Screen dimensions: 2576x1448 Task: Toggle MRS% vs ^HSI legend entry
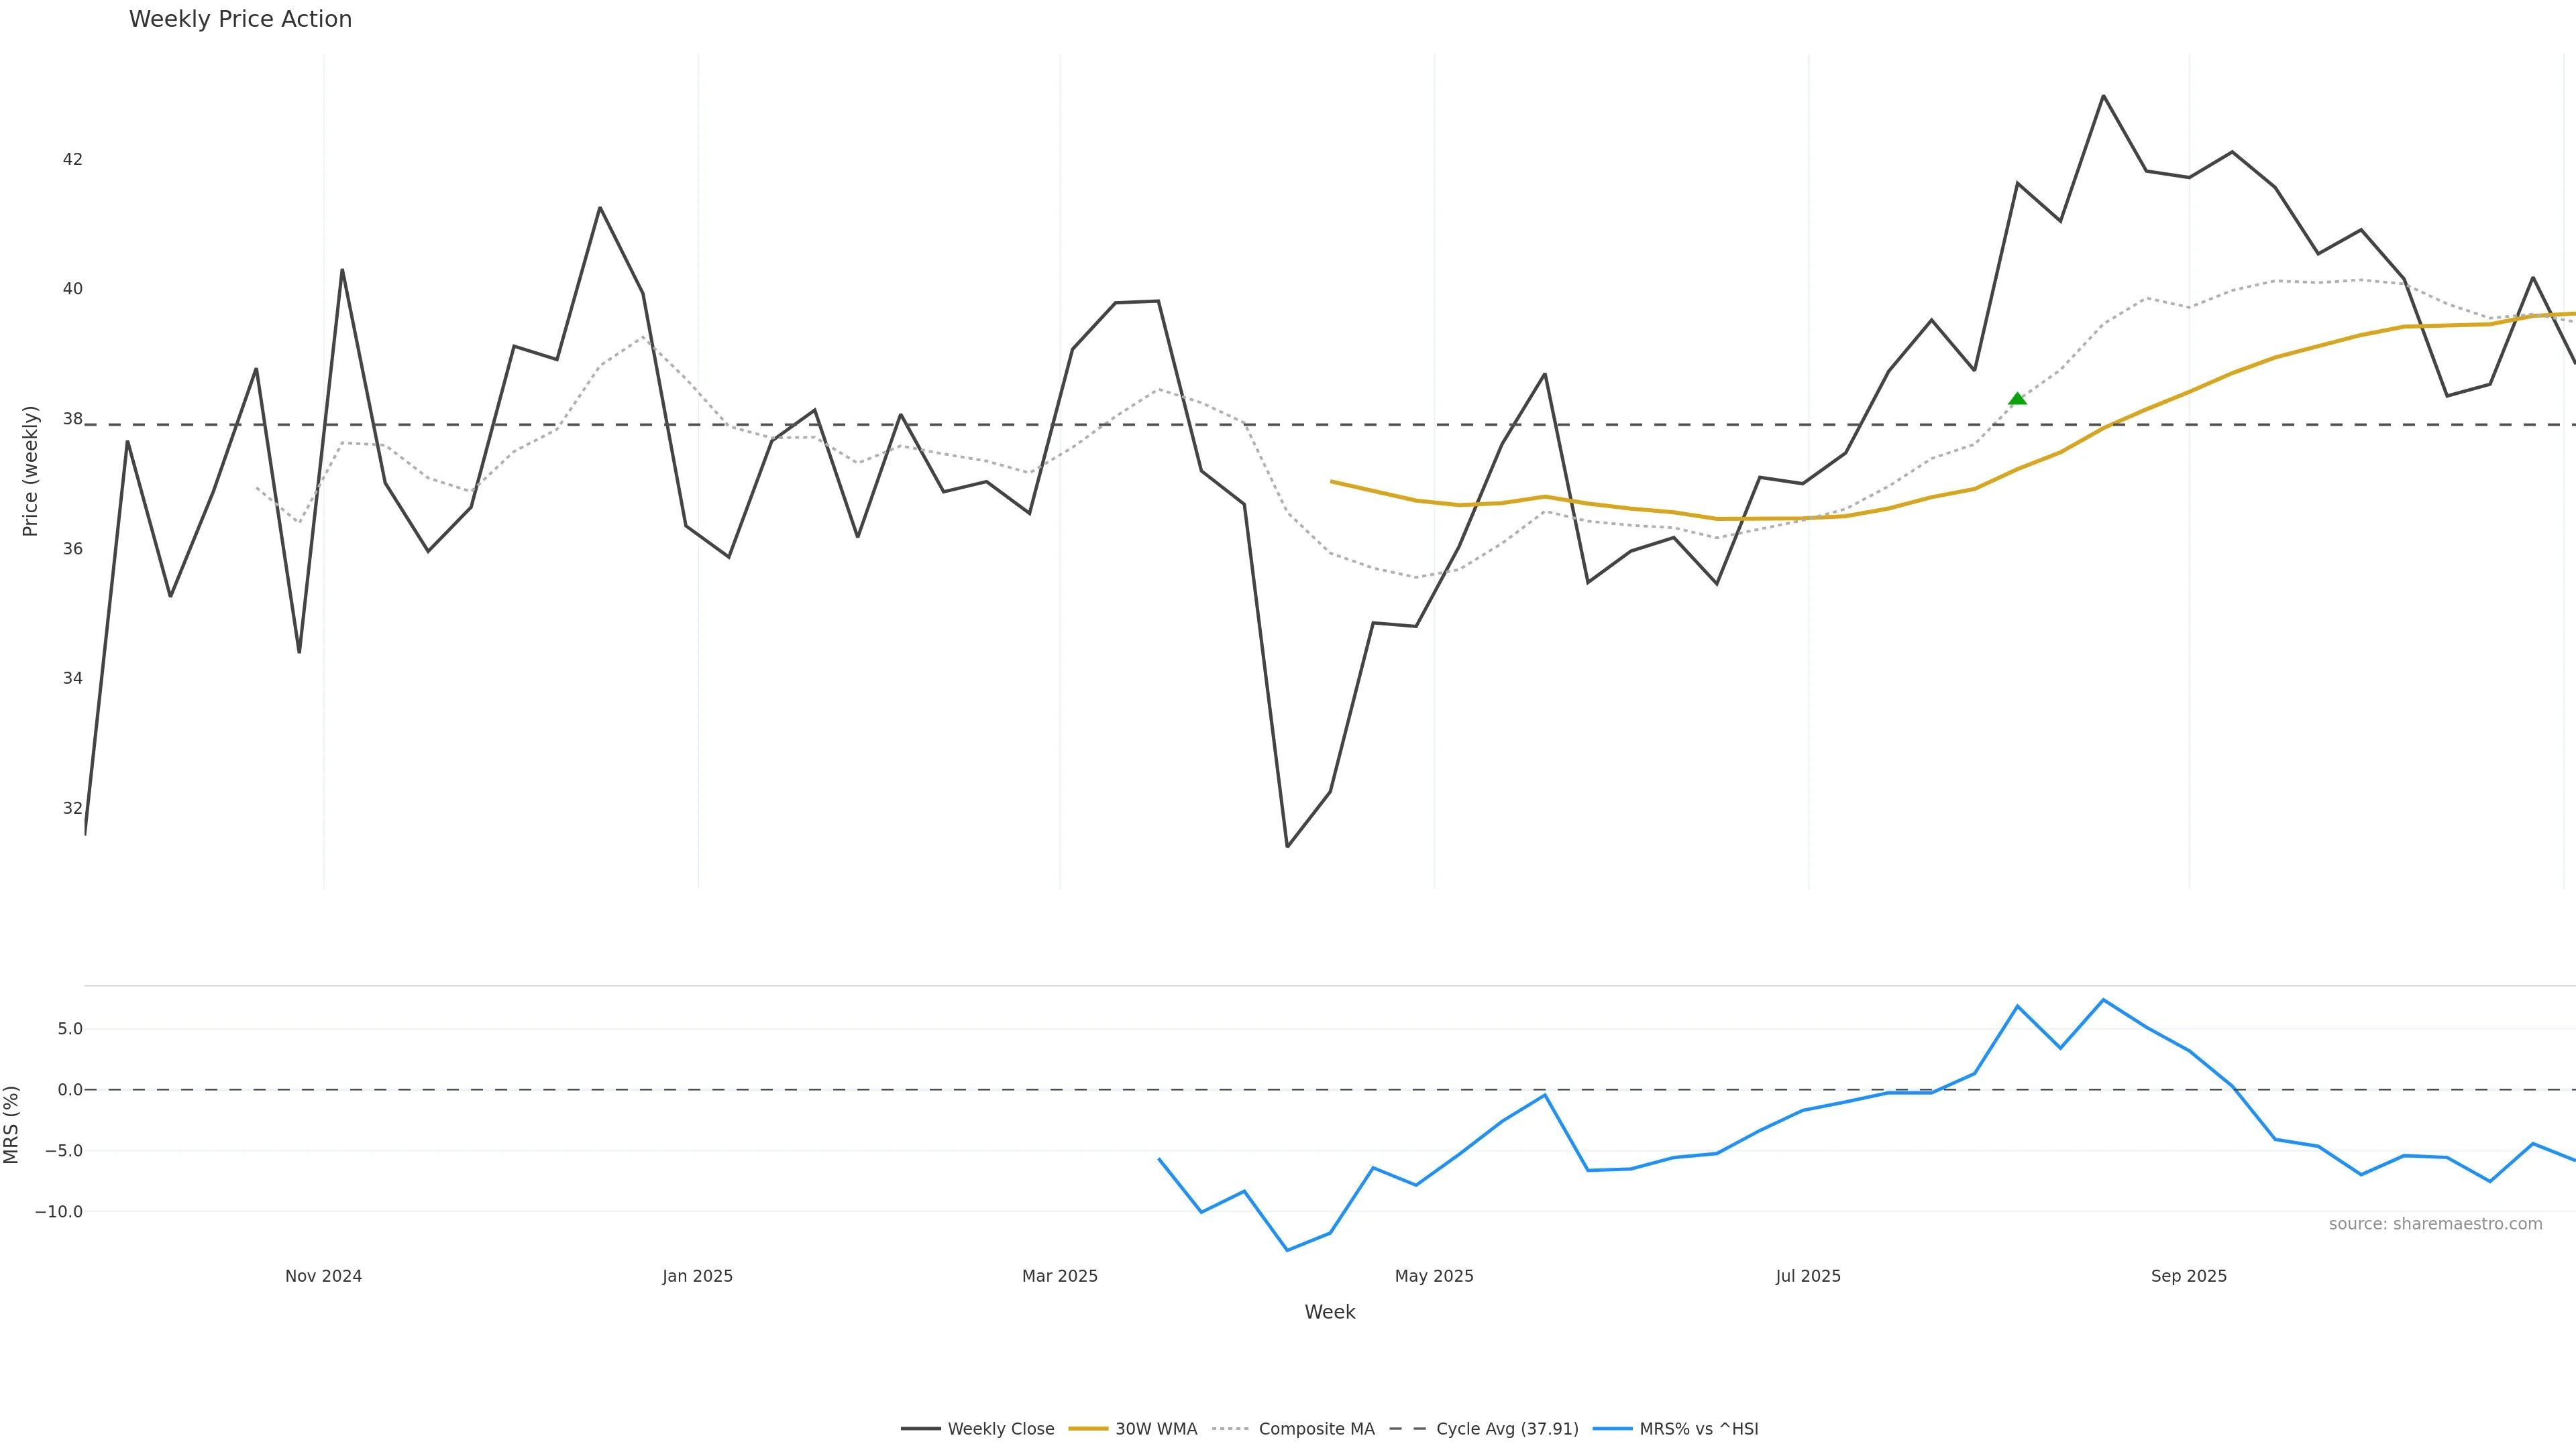coord(1698,1429)
